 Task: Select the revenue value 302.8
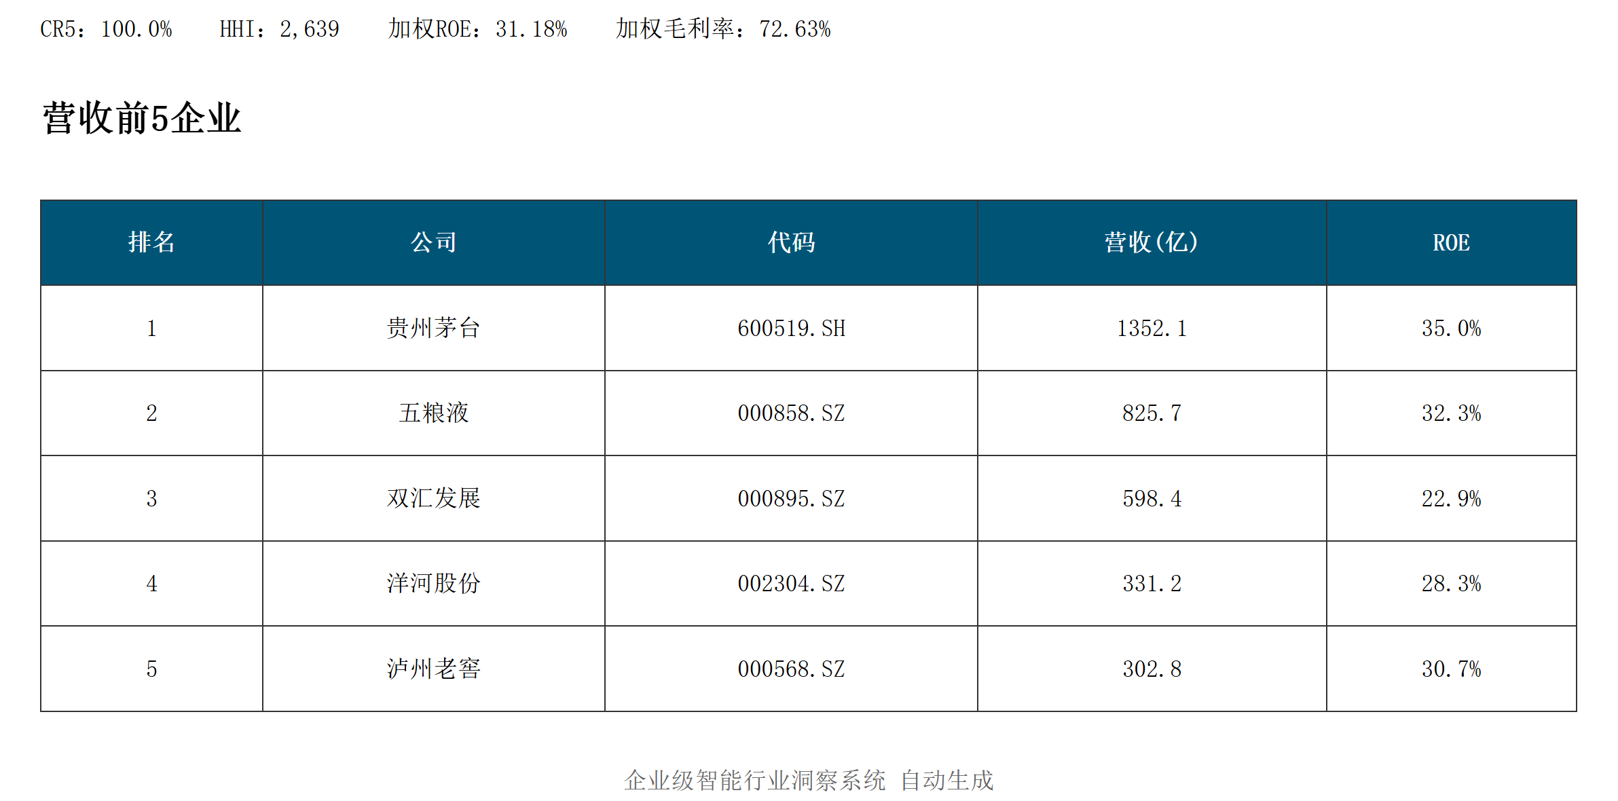pyautogui.click(x=1152, y=669)
